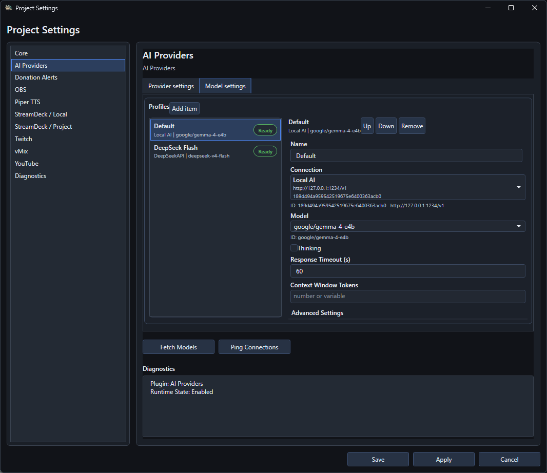
Task: Remove the selected profile
Action: click(x=412, y=126)
